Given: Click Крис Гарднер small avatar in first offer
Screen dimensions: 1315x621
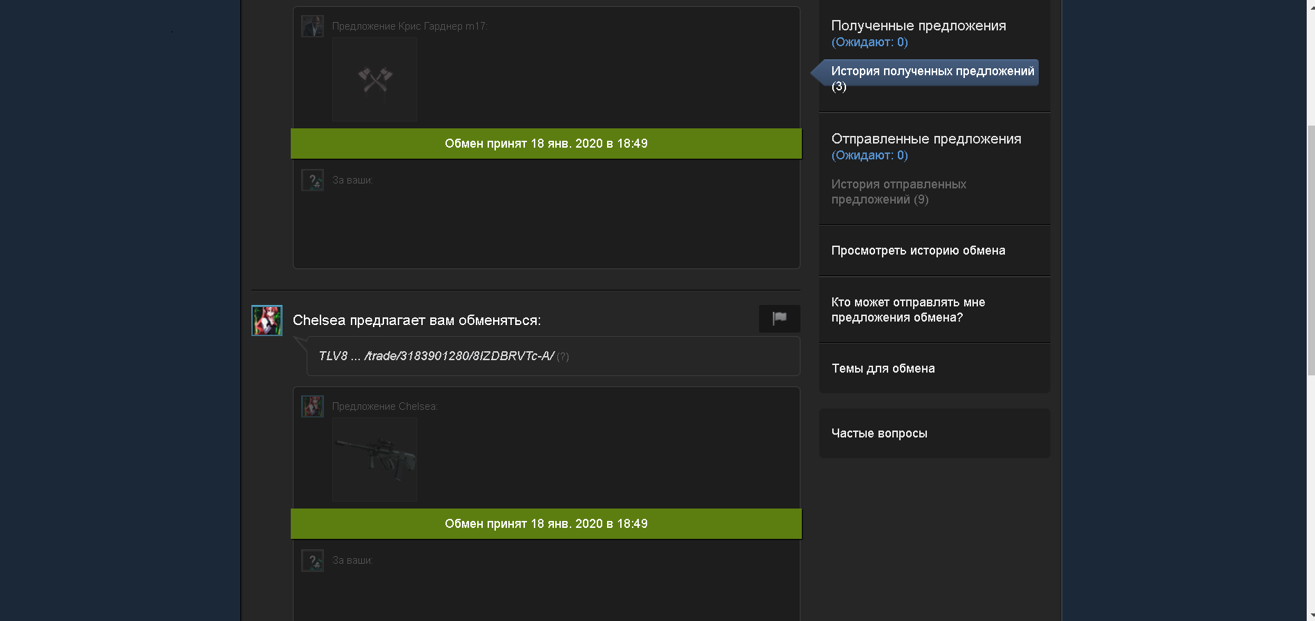Looking at the screenshot, I should point(312,26).
